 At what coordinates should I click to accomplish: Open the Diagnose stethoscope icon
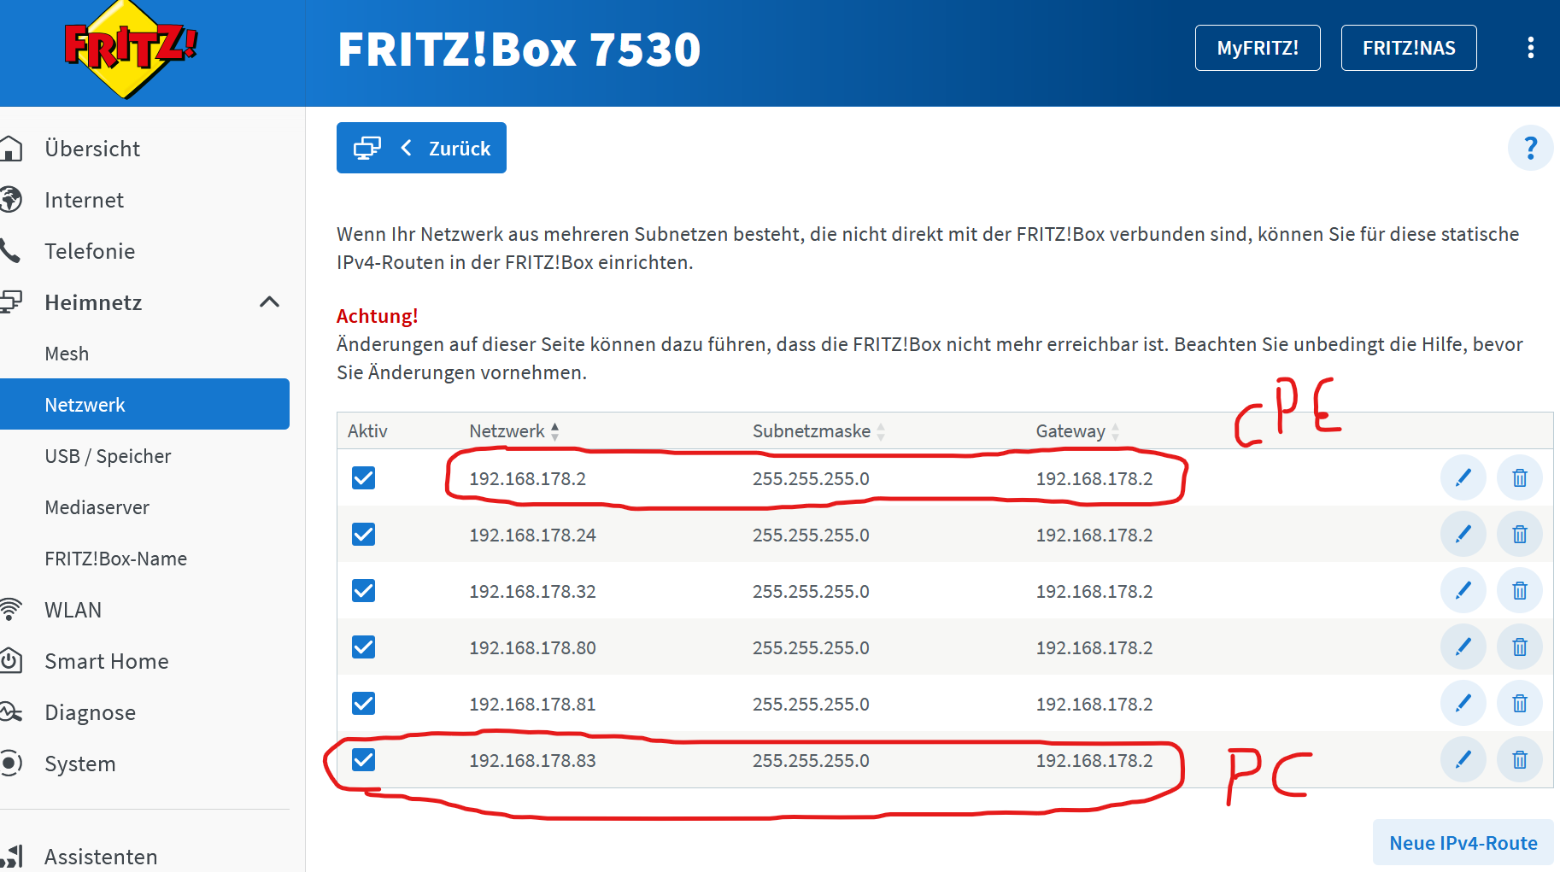[11, 711]
